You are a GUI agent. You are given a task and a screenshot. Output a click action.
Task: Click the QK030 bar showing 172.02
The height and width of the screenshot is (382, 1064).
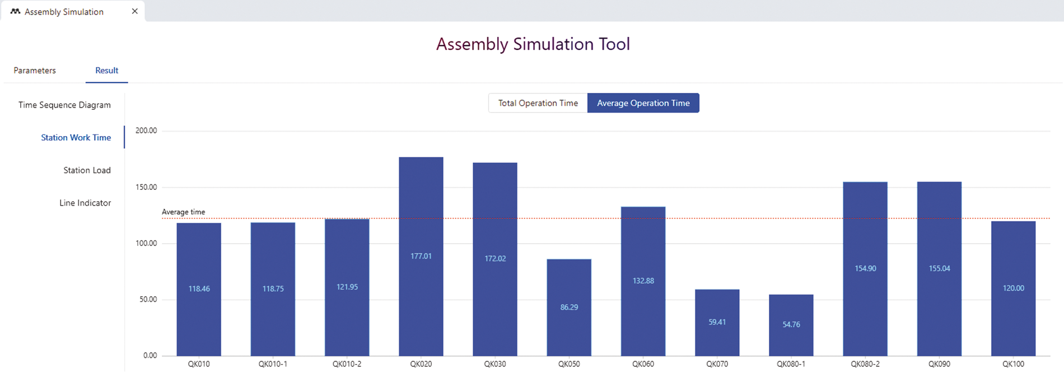tap(495, 259)
